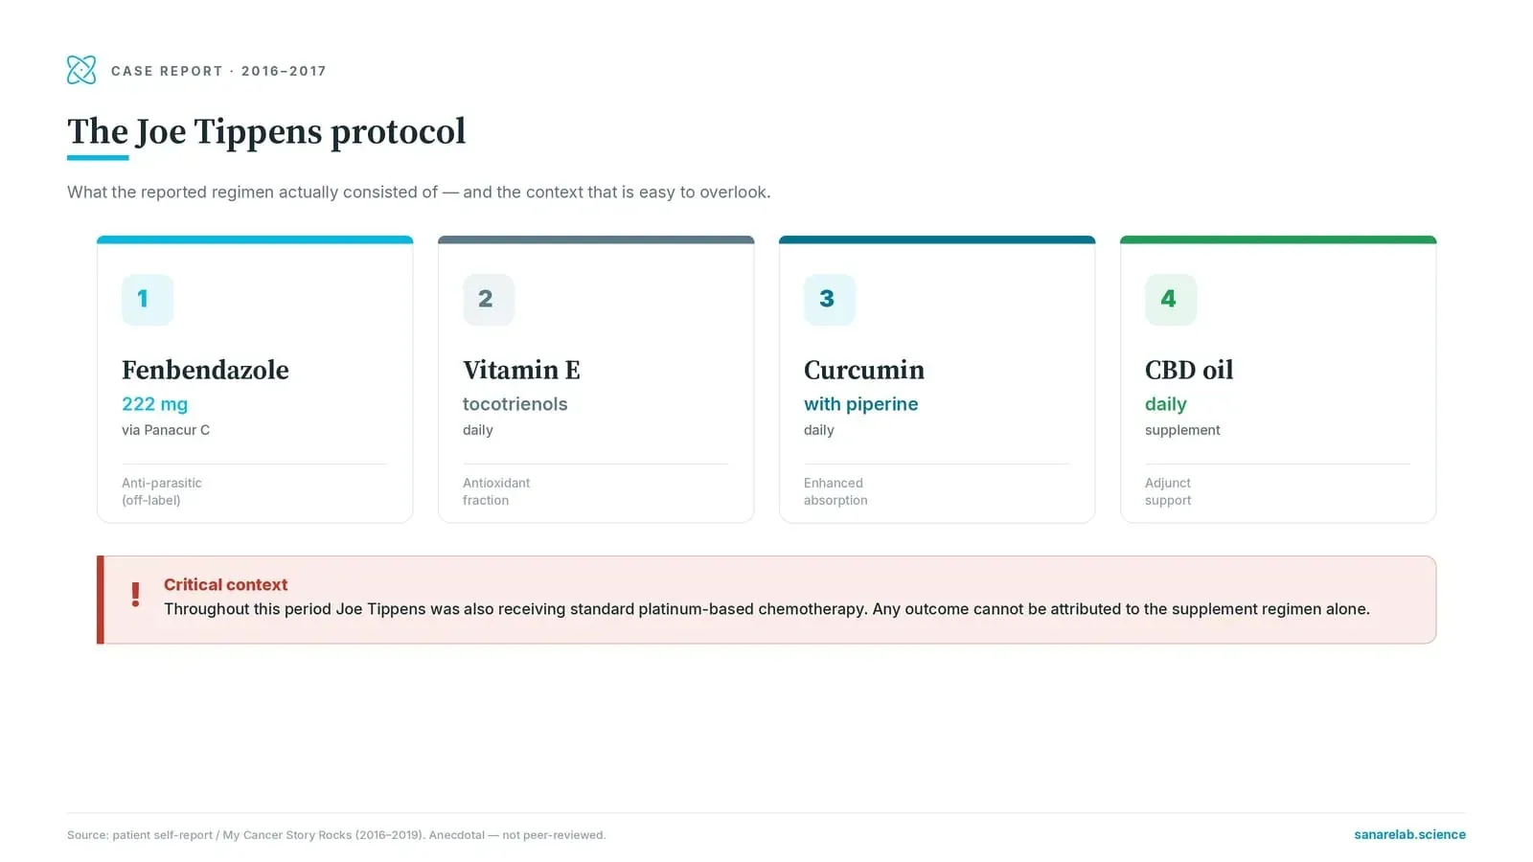Viewport: 1533px width, 862px height.
Task: Select the 222 mg dosage text
Action: tap(154, 404)
